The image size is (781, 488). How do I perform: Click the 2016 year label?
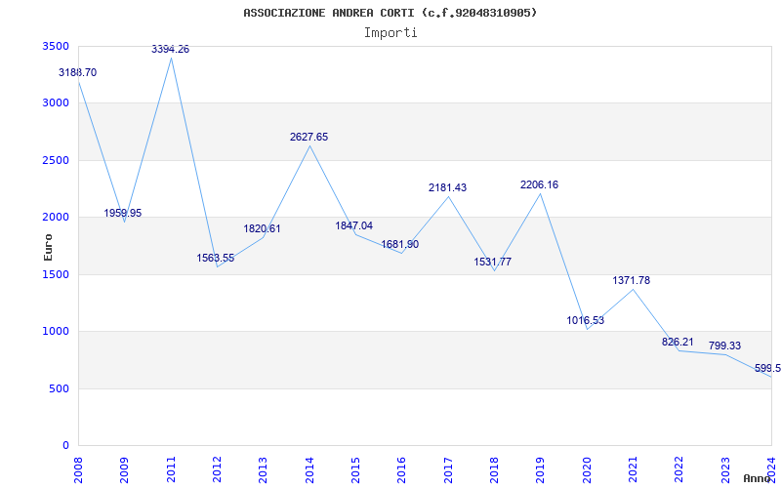(x=402, y=469)
